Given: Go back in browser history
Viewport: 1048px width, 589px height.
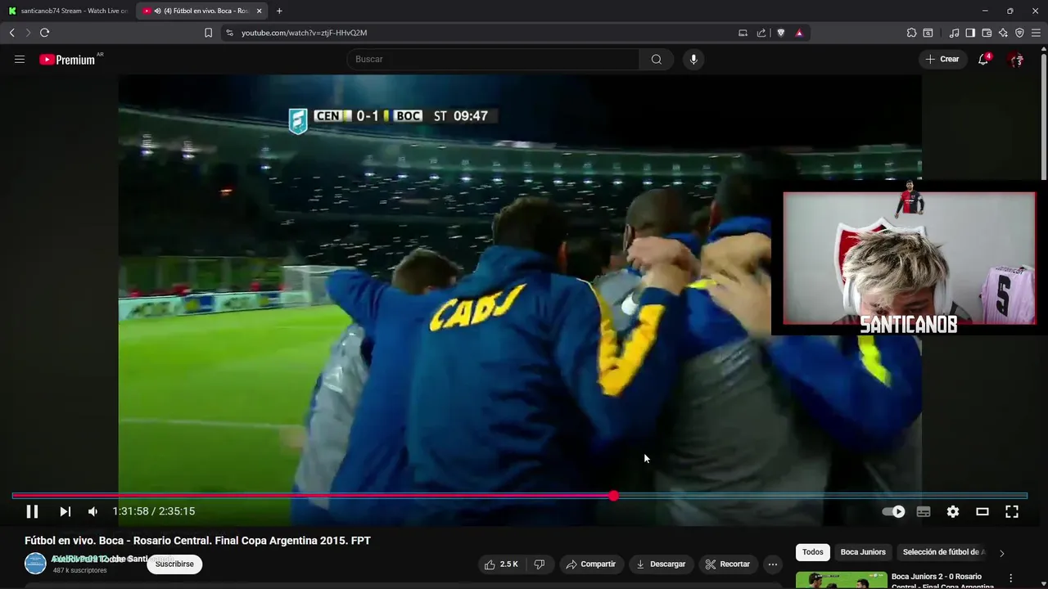Looking at the screenshot, I should point(12,33).
